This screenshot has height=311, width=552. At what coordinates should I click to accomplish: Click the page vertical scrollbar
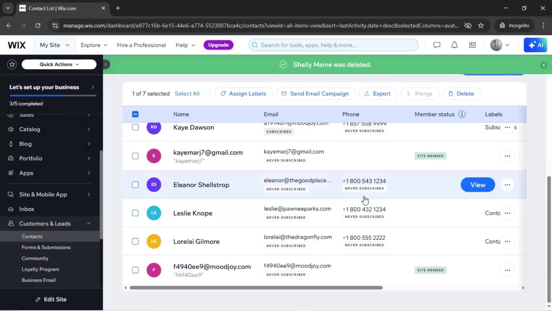coord(549,239)
